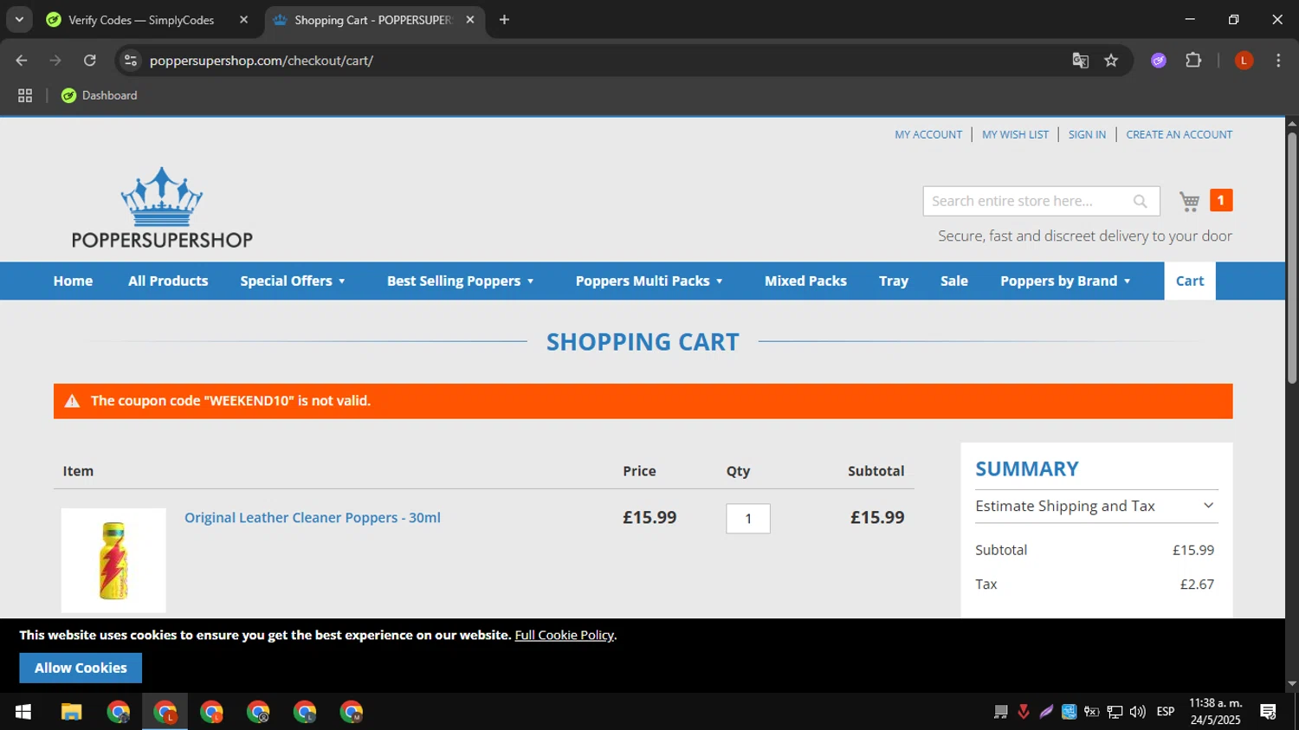This screenshot has width=1299, height=730.
Task: Expand Poppers Multi Packs menu
Action: [649, 281]
